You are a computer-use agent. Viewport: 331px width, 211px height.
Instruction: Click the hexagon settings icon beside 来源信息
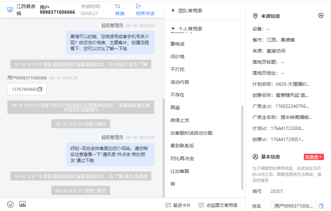click(321, 15)
